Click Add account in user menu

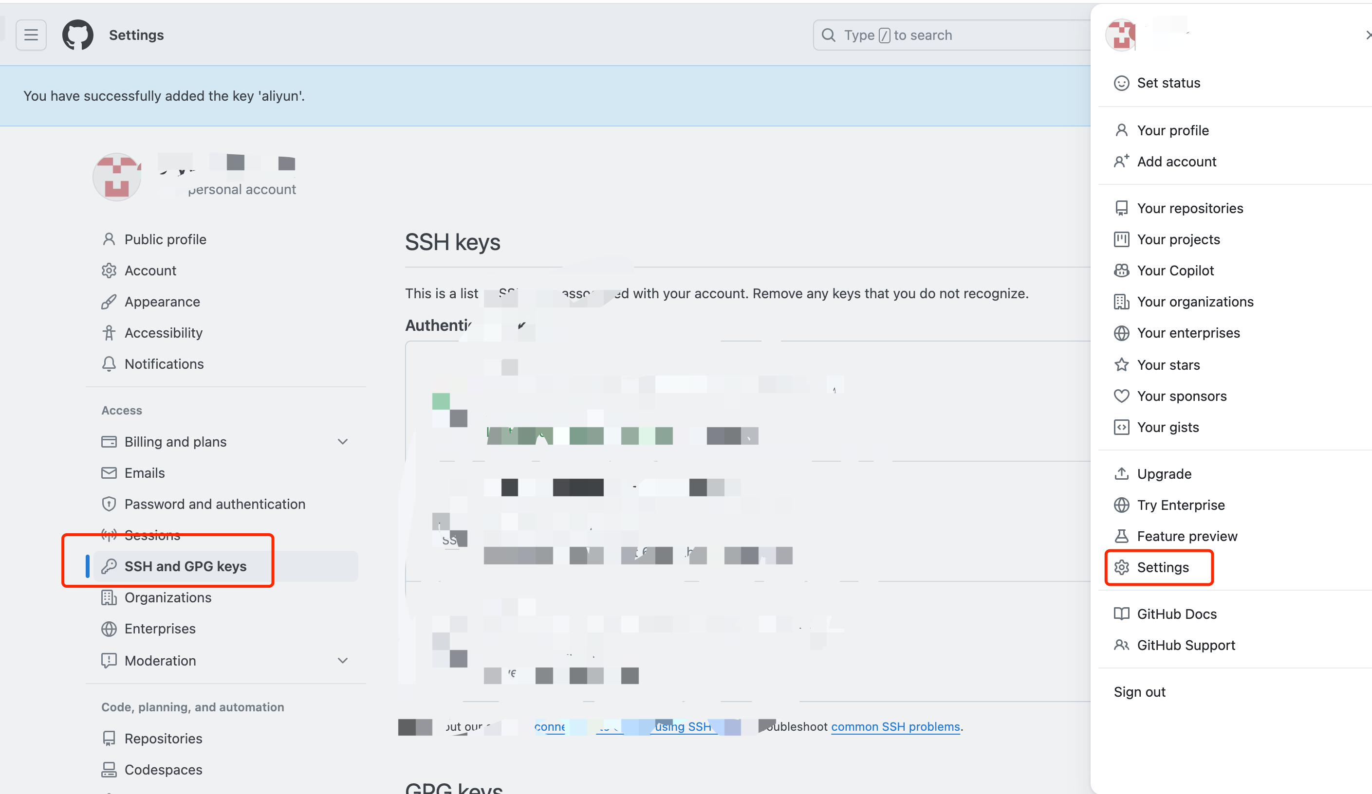1177,162
